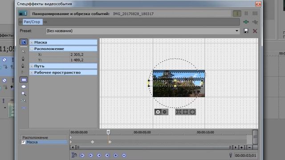Click the square shape button under preview

click(185, 112)
